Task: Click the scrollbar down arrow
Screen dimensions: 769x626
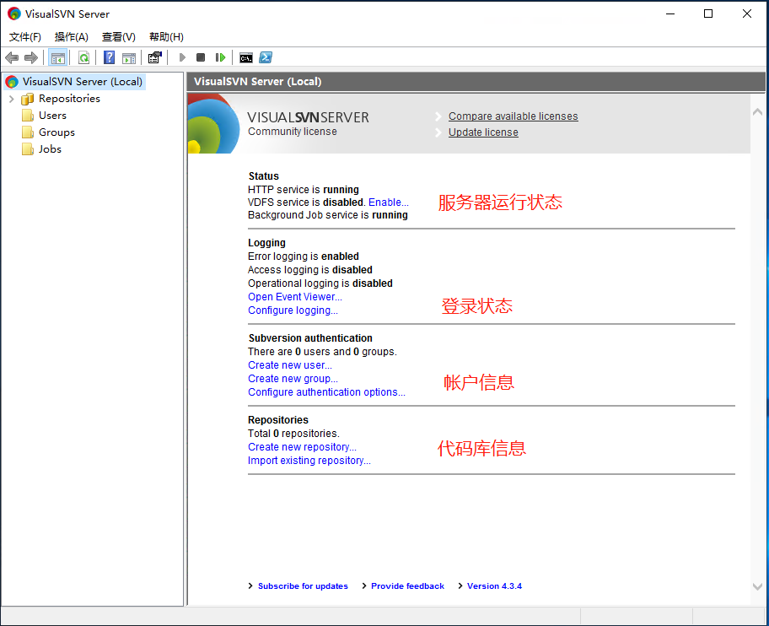Action: click(757, 586)
